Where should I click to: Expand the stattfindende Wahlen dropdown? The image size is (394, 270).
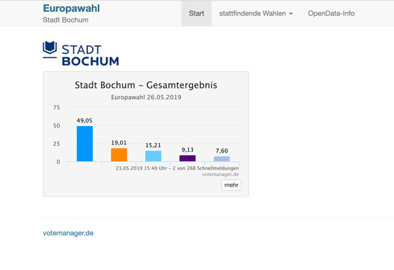pos(256,13)
